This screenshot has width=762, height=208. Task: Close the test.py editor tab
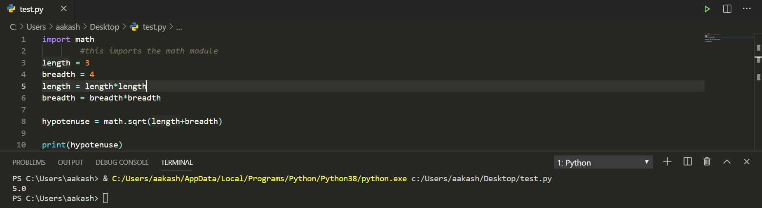[x=63, y=9]
